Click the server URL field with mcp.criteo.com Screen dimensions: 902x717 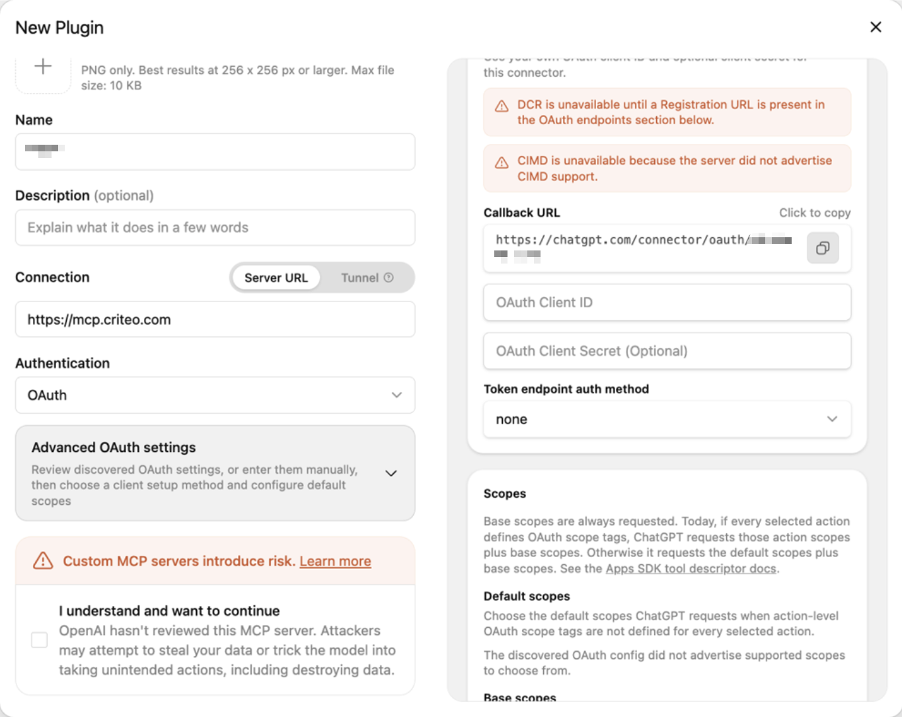point(215,319)
